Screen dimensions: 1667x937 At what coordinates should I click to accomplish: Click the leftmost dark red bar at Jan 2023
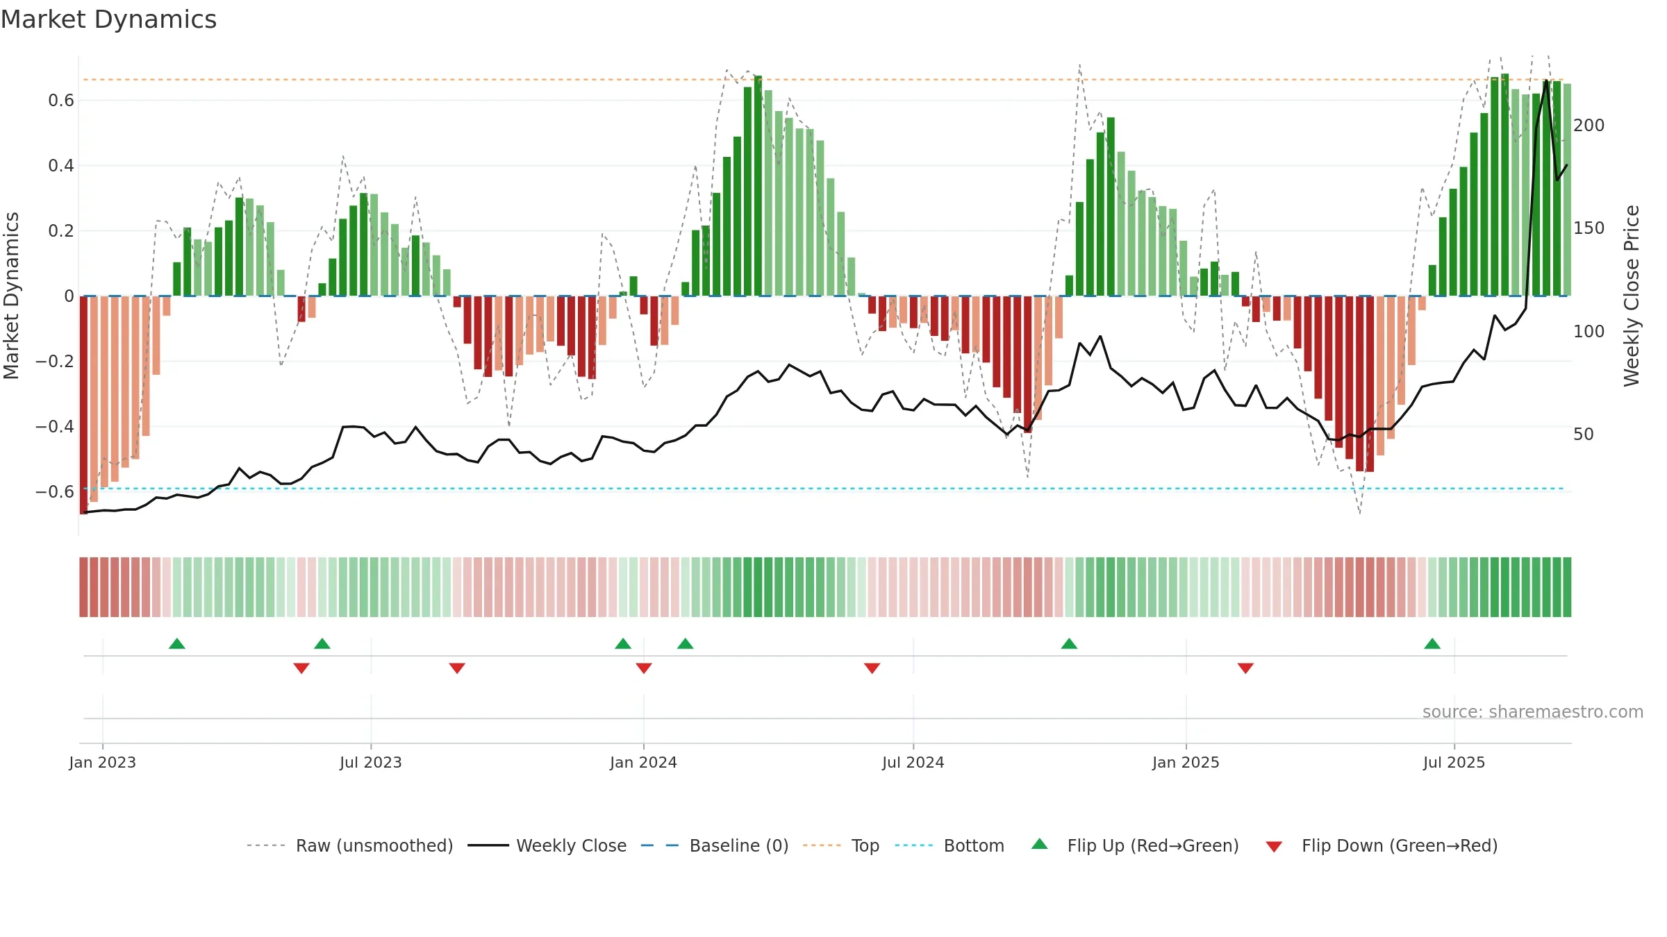point(83,405)
